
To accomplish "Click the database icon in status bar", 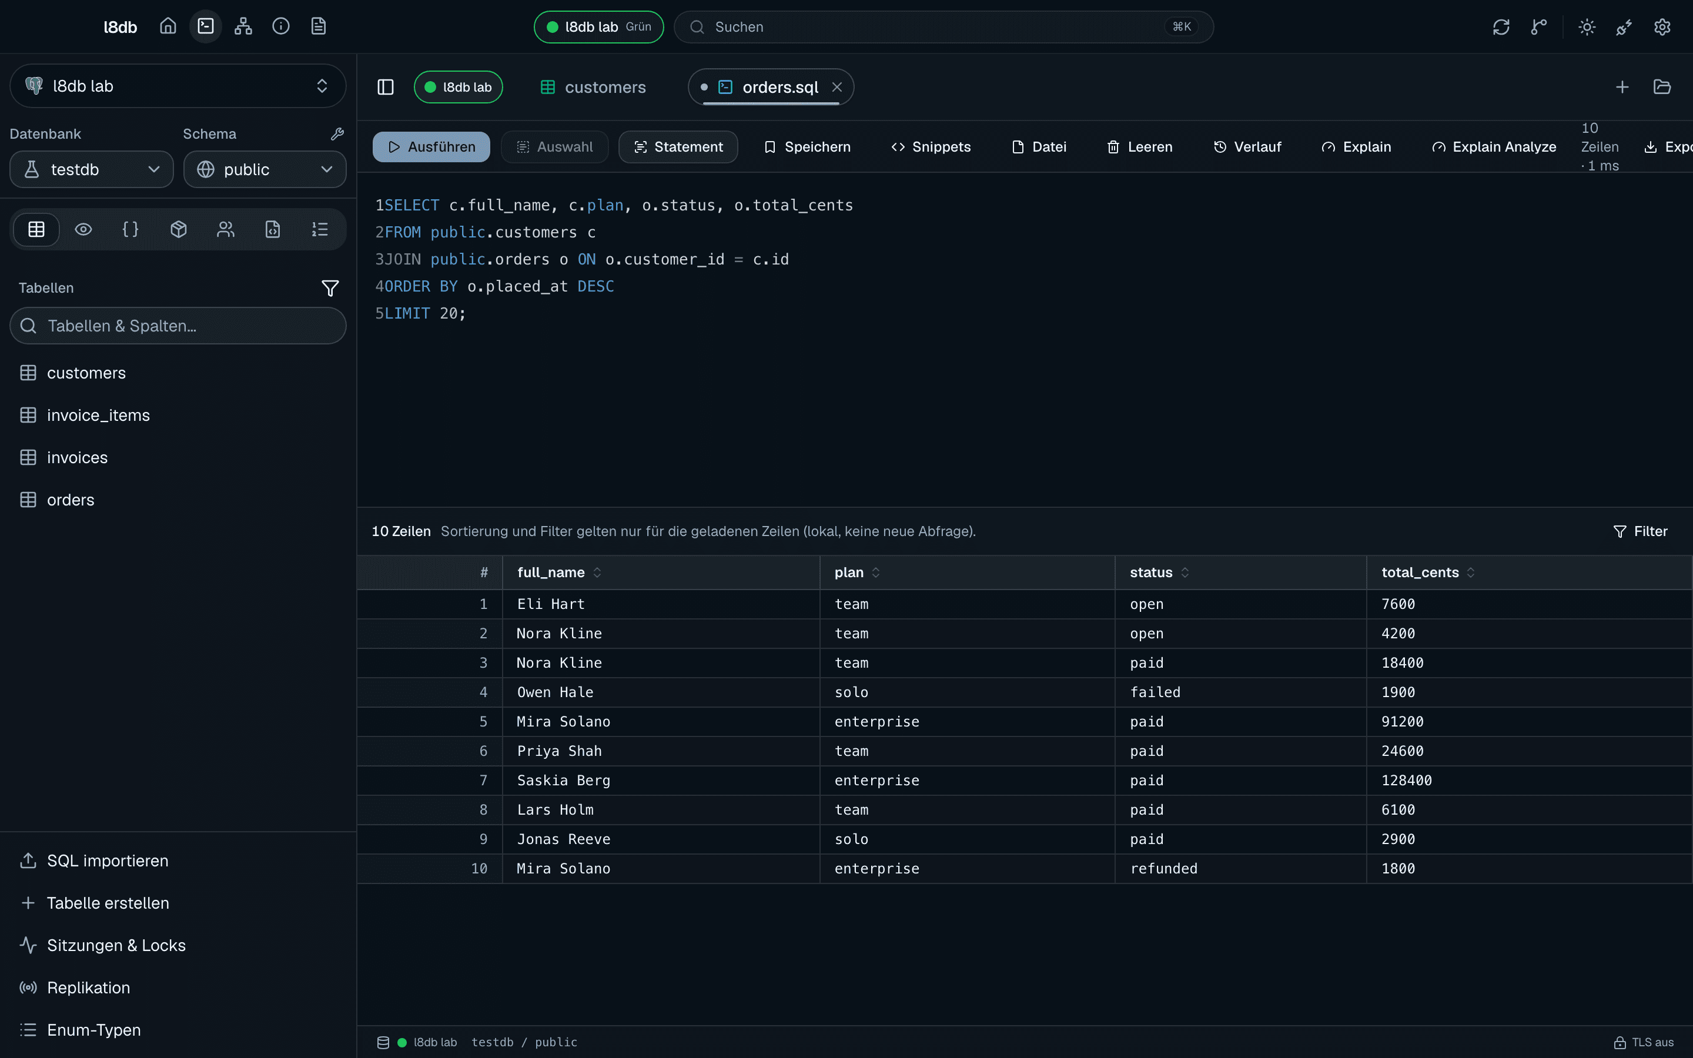I will point(383,1043).
